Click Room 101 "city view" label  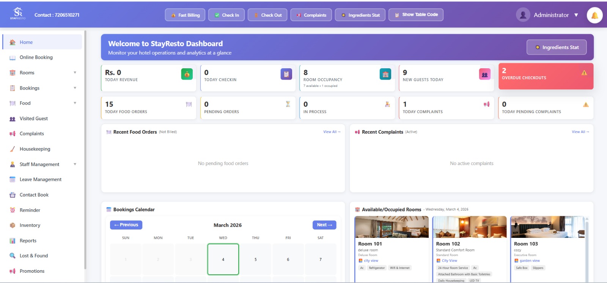pos(371,261)
